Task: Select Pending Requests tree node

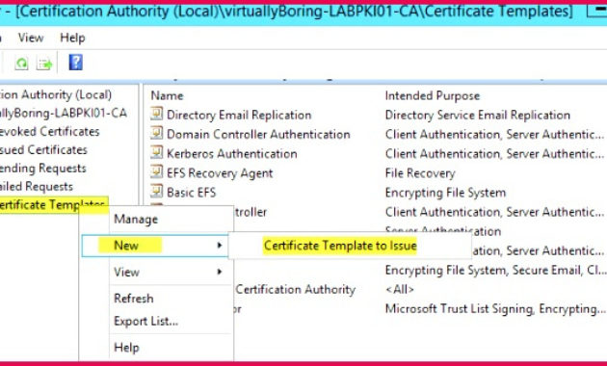Action: [x=42, y=169]
